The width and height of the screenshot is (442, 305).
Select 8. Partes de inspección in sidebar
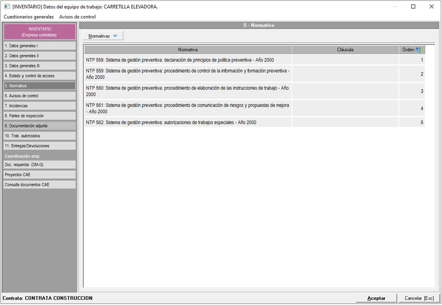40,116
